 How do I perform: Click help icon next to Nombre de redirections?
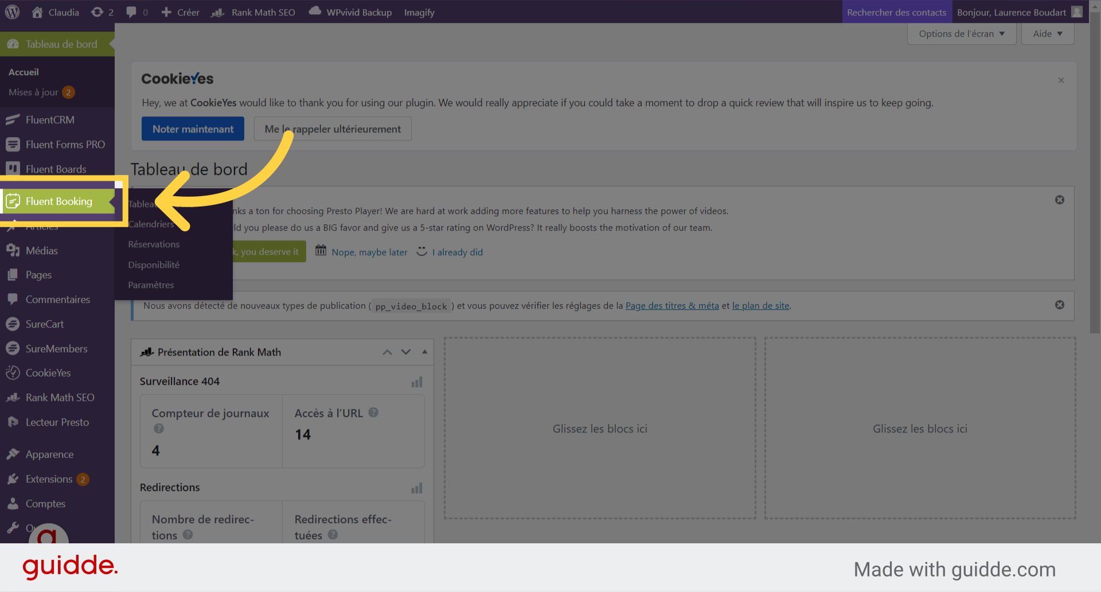188,535
